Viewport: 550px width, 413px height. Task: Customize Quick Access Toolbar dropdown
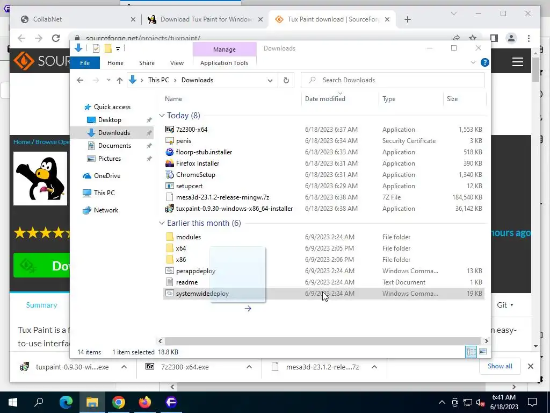click(118, 49)
